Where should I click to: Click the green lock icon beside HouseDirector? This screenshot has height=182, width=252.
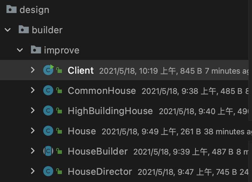point(59,171)
